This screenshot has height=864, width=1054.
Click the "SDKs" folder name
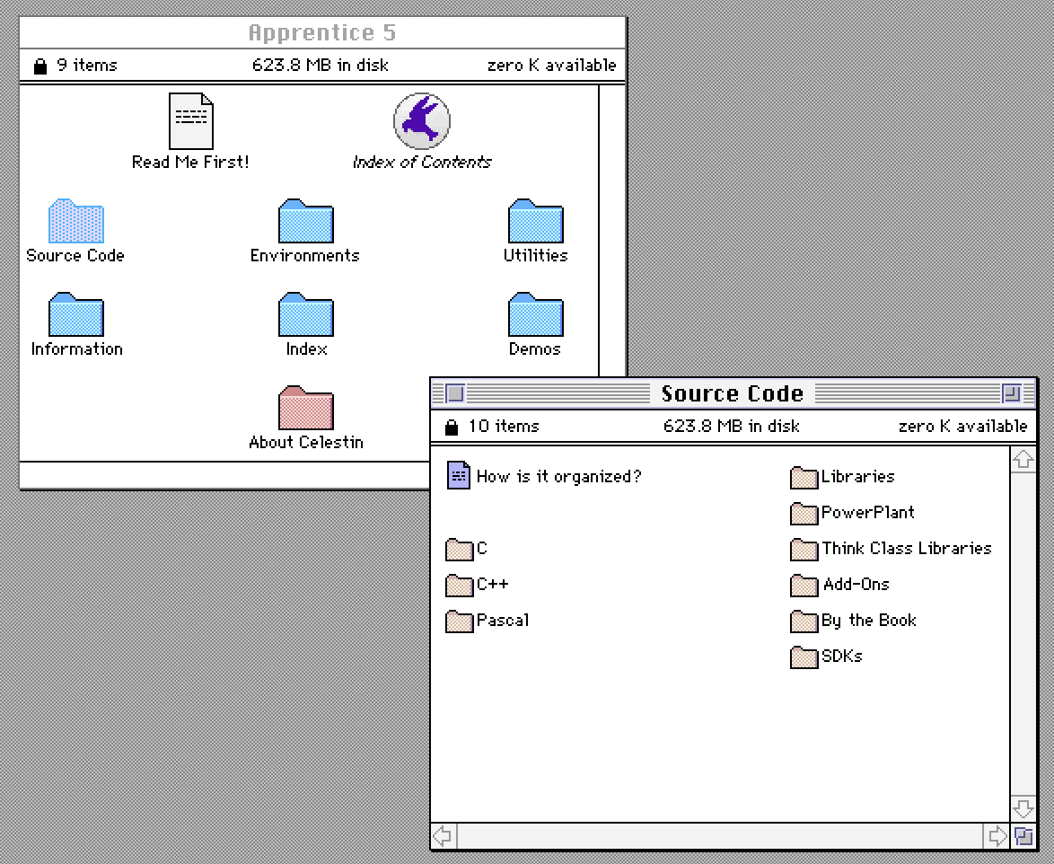841,657
